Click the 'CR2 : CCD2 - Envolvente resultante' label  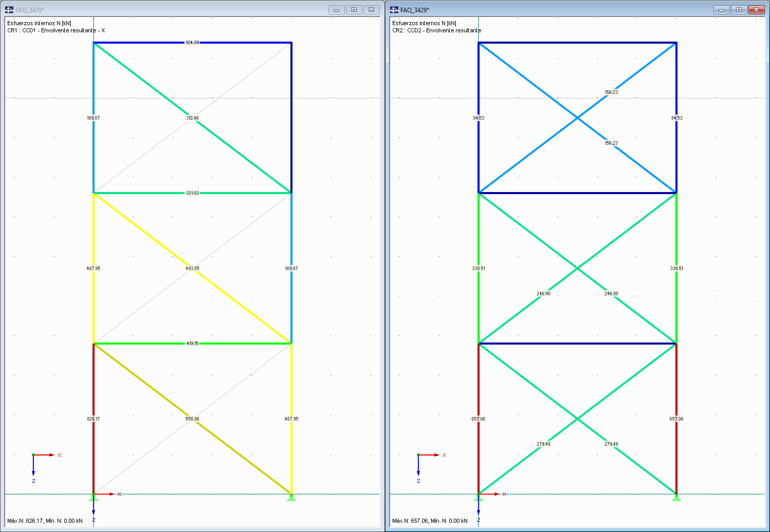click(x=437, y=30)
